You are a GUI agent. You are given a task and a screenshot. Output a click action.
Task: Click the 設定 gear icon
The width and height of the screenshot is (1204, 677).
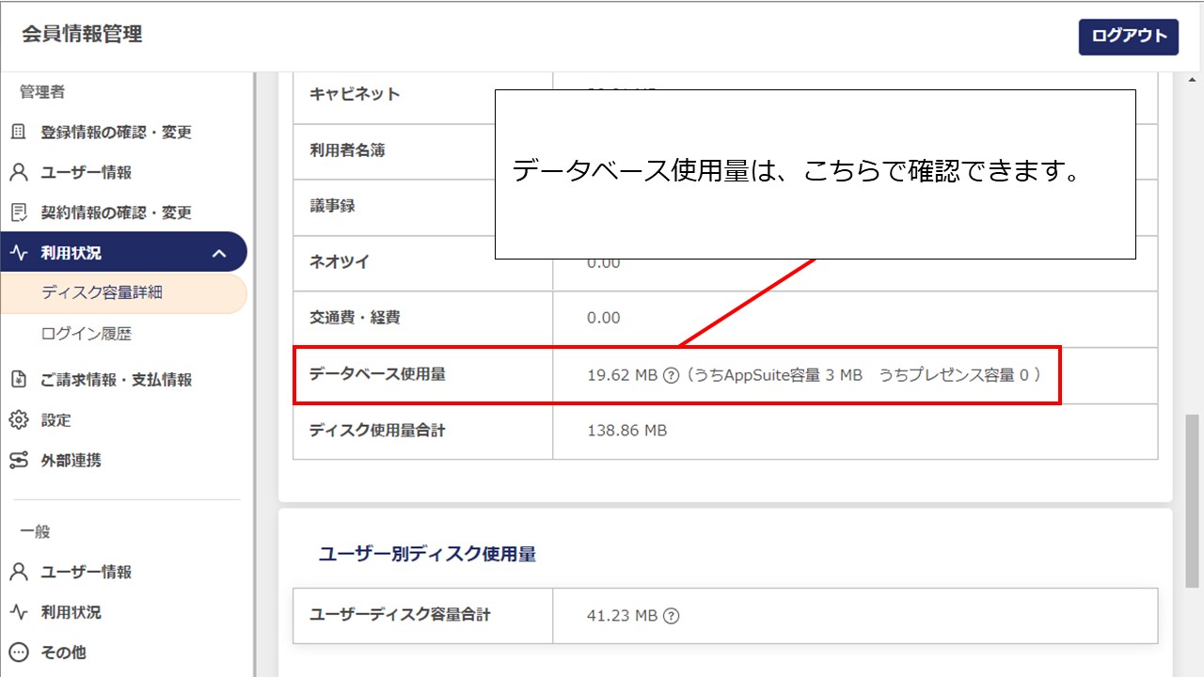(x=21, y=420)
